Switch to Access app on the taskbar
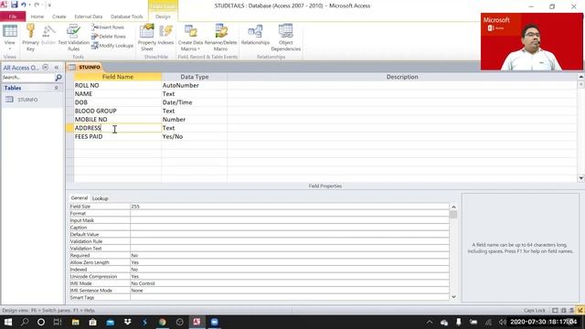This screenshot has width=585, height=329. click(197, 322)
